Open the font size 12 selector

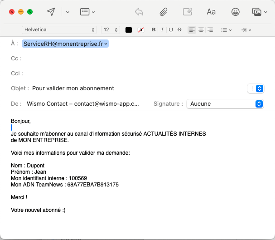tap(110, 30)
